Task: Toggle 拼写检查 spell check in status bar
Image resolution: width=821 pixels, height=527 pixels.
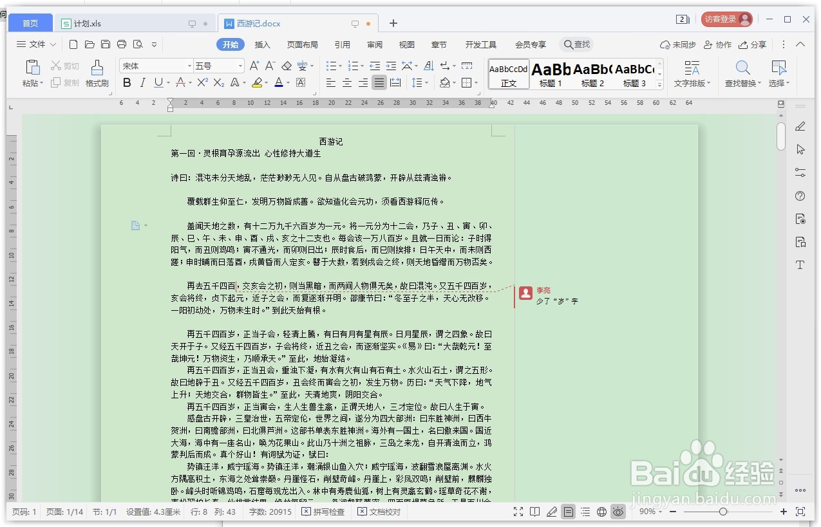Action: point(323,512)
